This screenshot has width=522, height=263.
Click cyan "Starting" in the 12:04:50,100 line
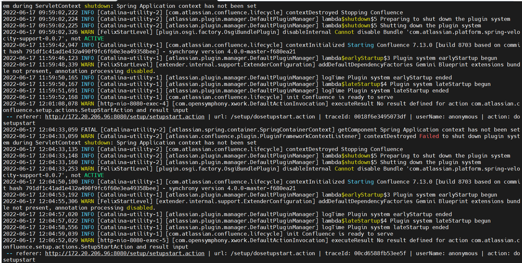(x=361, y=181)
